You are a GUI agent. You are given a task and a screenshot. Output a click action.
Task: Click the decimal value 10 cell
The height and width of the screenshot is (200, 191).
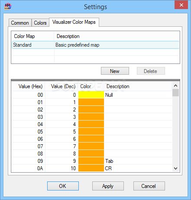tap(62, 168)
